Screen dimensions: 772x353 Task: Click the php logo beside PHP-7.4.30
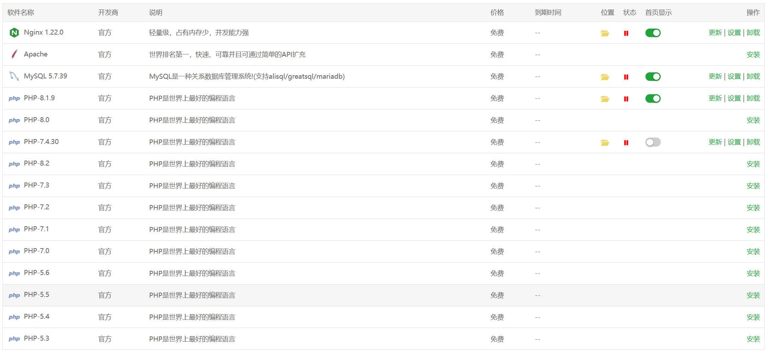pyautogui.click(x=14, y=142)
